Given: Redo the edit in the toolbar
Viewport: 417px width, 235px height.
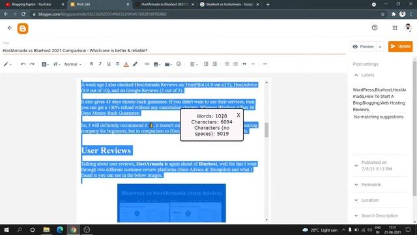Looking at the screenshot, I should (32, 64).
